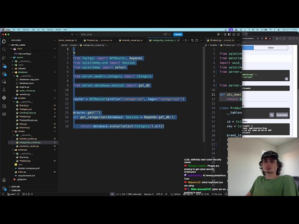Click the Clear button in the browser window
The width and height of the screenshot is (299, 224).
pos(271,48)
